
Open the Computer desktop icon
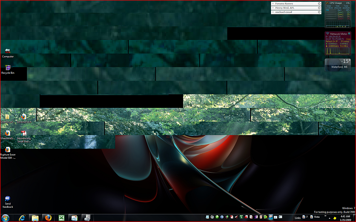point(8,53)
